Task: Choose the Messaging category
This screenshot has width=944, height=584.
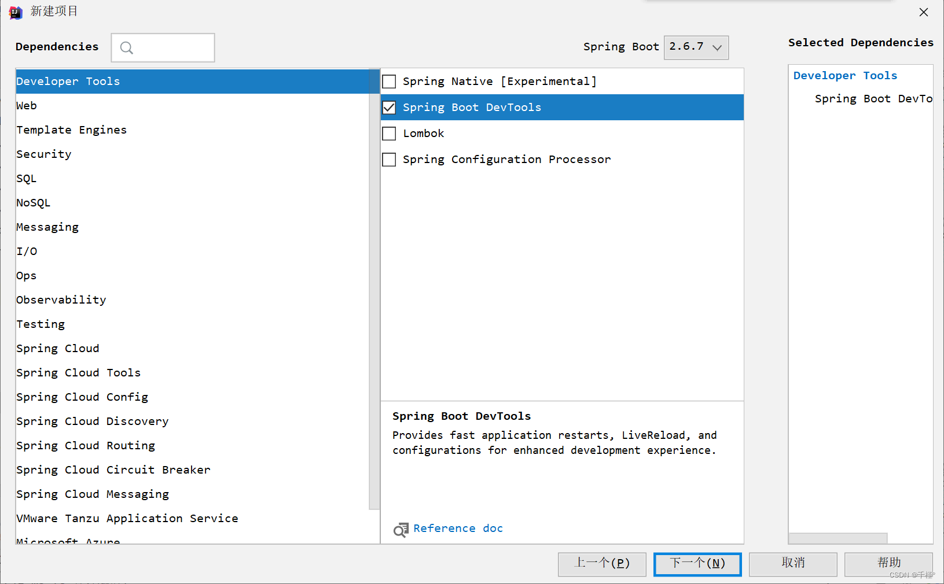Action: 192,227
